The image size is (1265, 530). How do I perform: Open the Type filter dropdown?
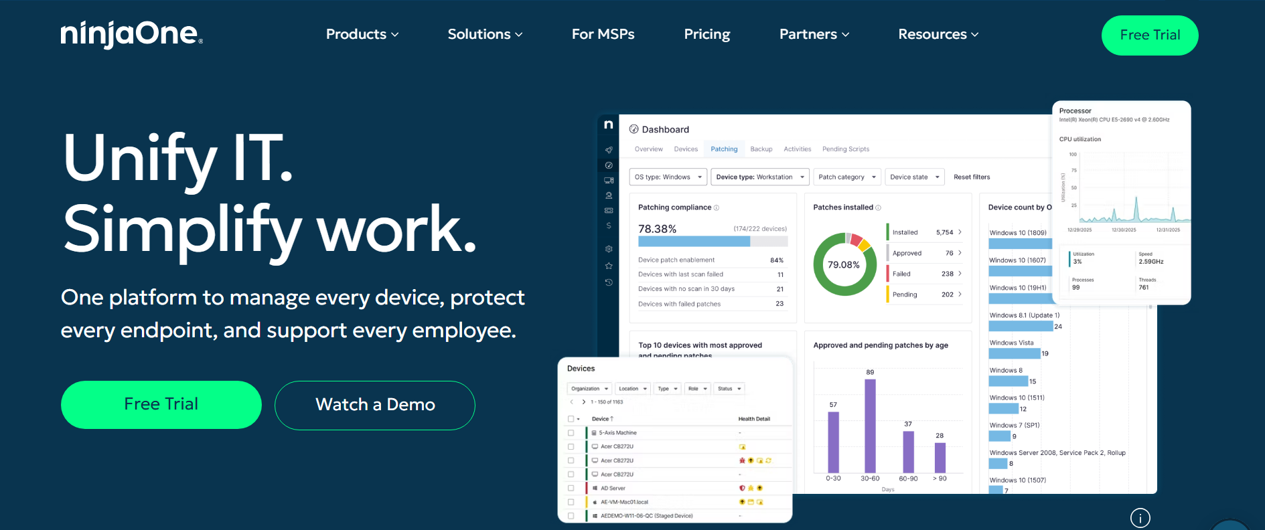[x=668, y=389]
